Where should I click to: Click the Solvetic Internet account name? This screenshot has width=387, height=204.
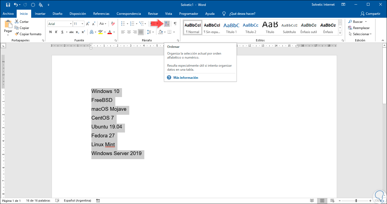point(323,5)
